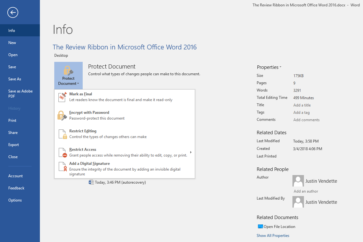Click the Words count value 3291

point(297,90)
